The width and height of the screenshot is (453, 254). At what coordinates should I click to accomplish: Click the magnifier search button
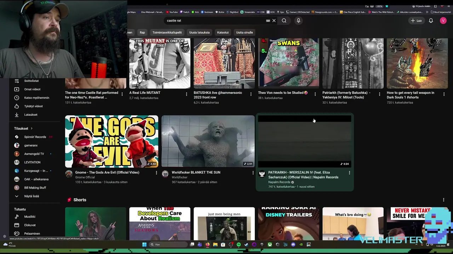pos(284,20)
